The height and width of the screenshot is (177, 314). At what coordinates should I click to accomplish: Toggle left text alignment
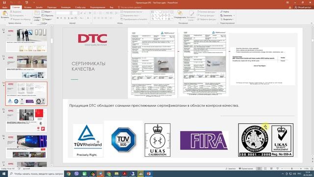95,18
